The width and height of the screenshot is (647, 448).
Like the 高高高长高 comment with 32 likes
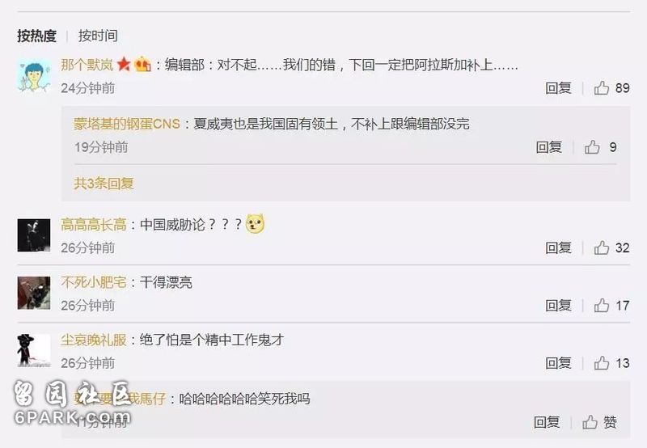[602, 247]
